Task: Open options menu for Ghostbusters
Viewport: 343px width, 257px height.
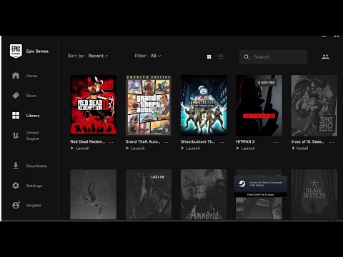Action: 222,142
